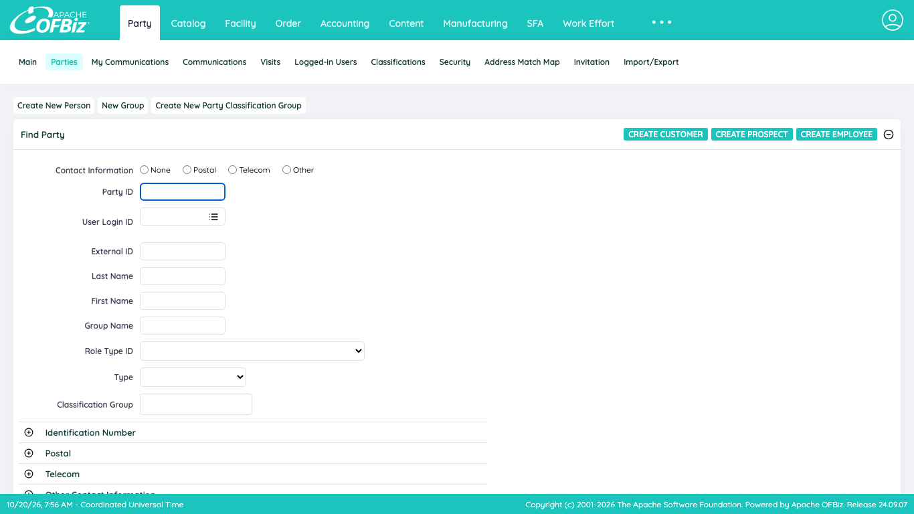Viewport: 914px width, 514px height.
Task: Open the Visits submenu link
Action: (270, 62)
